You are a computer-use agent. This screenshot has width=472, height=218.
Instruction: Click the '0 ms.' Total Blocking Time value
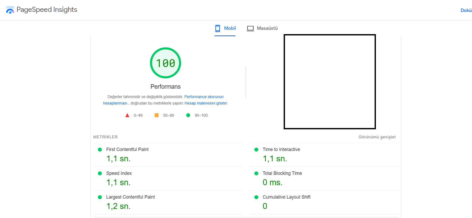coord(273,183)
